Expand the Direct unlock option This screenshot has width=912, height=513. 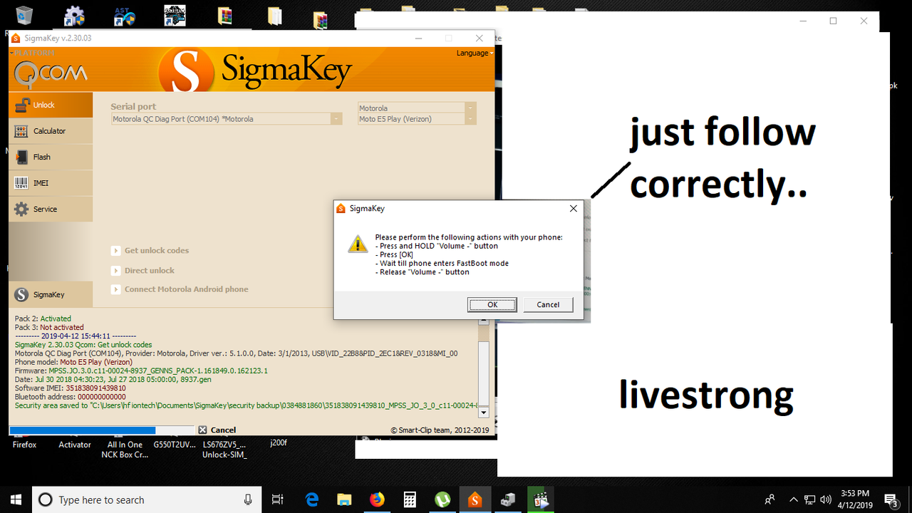tap(116, 270)
